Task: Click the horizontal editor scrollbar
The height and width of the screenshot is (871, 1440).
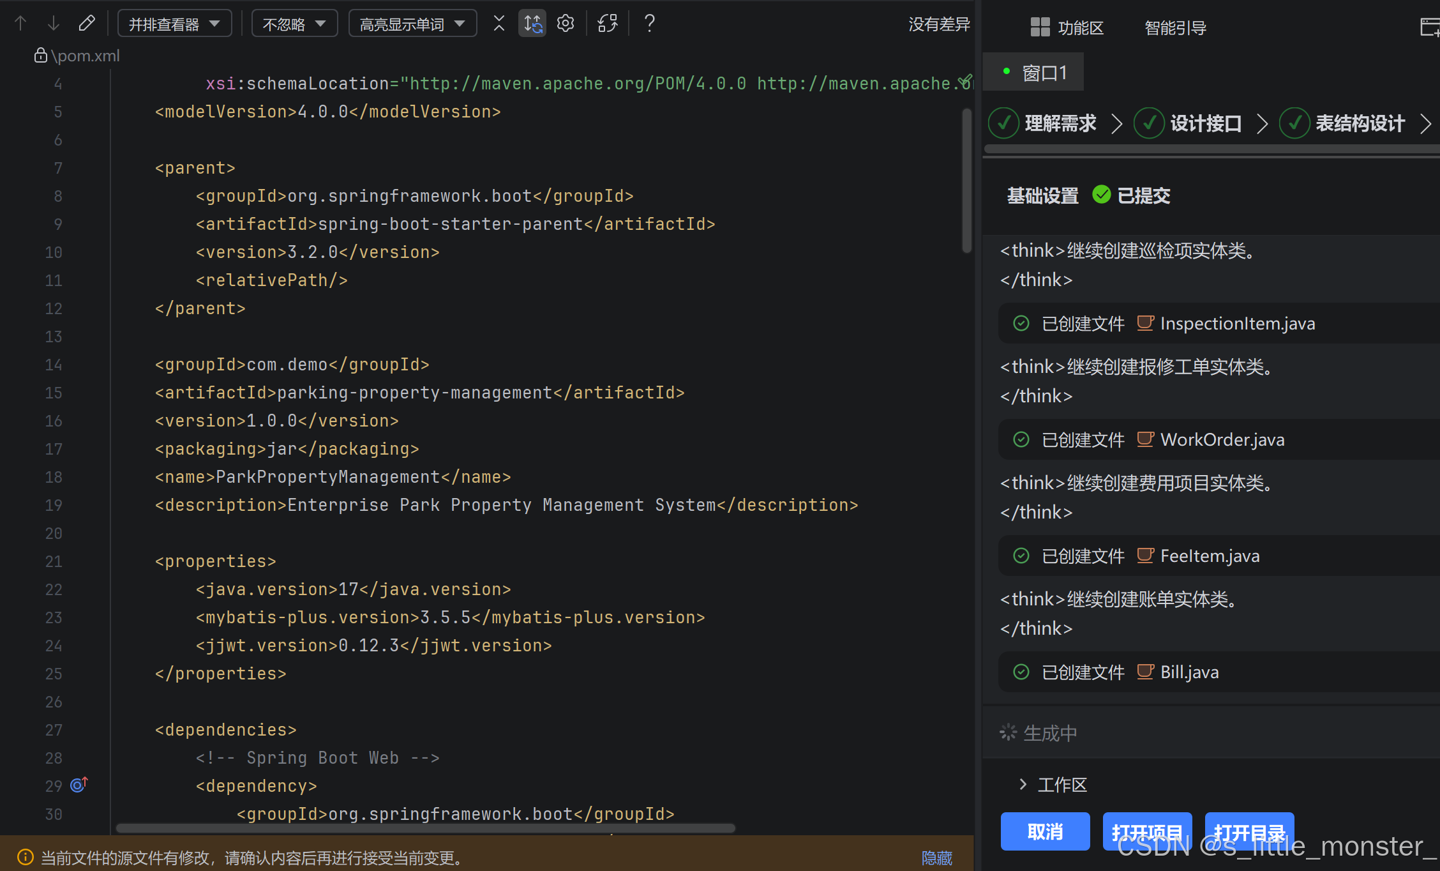Action: pyautogui.click(x=426, y=828)
